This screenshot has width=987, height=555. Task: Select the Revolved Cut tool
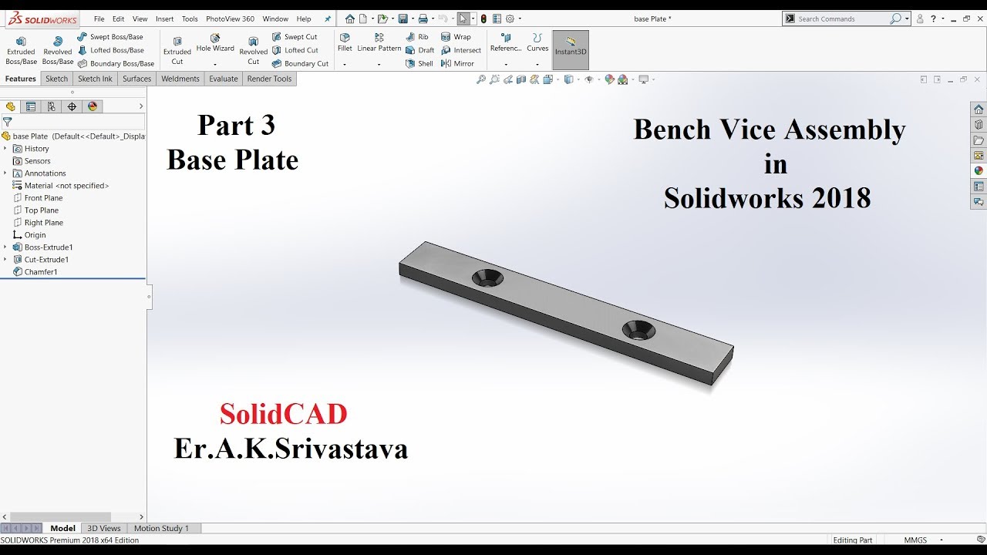pyautogui.click(x=253, y=50)
